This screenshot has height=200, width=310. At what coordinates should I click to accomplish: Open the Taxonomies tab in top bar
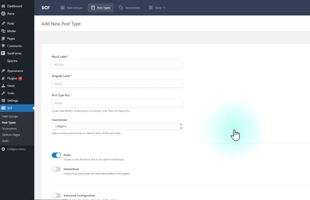[x=129, y=8]
